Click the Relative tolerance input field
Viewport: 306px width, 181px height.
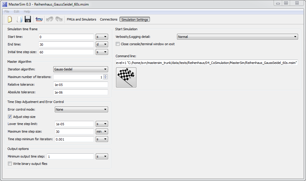coord(80,84)
